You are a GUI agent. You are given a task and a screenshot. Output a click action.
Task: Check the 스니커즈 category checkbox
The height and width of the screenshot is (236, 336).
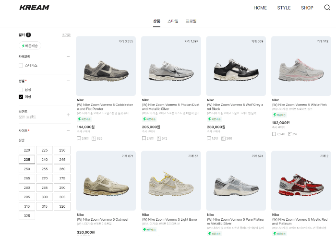point(21,65)
